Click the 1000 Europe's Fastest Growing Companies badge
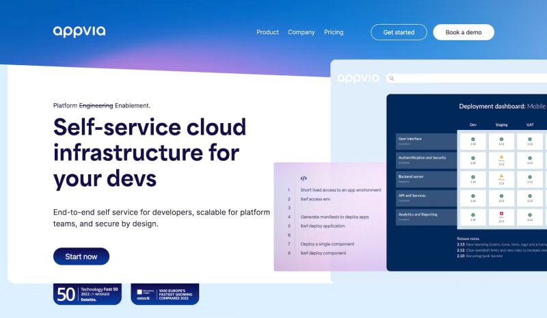 coord(165,294)
